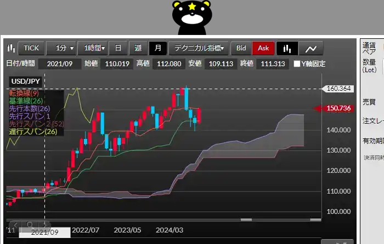Viewport: 384px width, 244px height.
Task: Select line chart type icon
Action: coord(311,48)
